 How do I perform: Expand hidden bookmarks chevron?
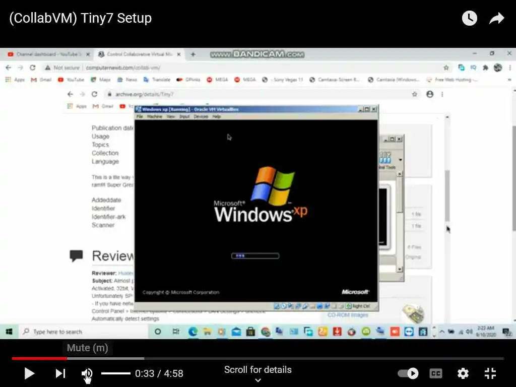(509, 80)
